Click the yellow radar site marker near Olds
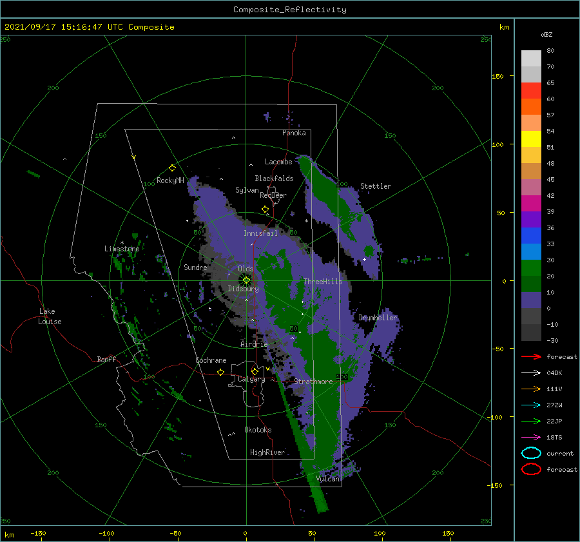The width and height of the screenshot is (580, 542). point(246,280)
